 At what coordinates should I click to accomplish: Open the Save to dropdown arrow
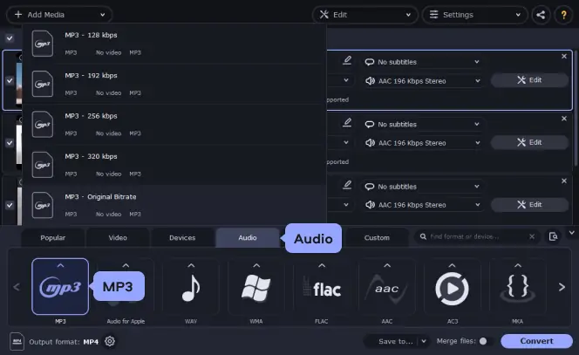424,341
